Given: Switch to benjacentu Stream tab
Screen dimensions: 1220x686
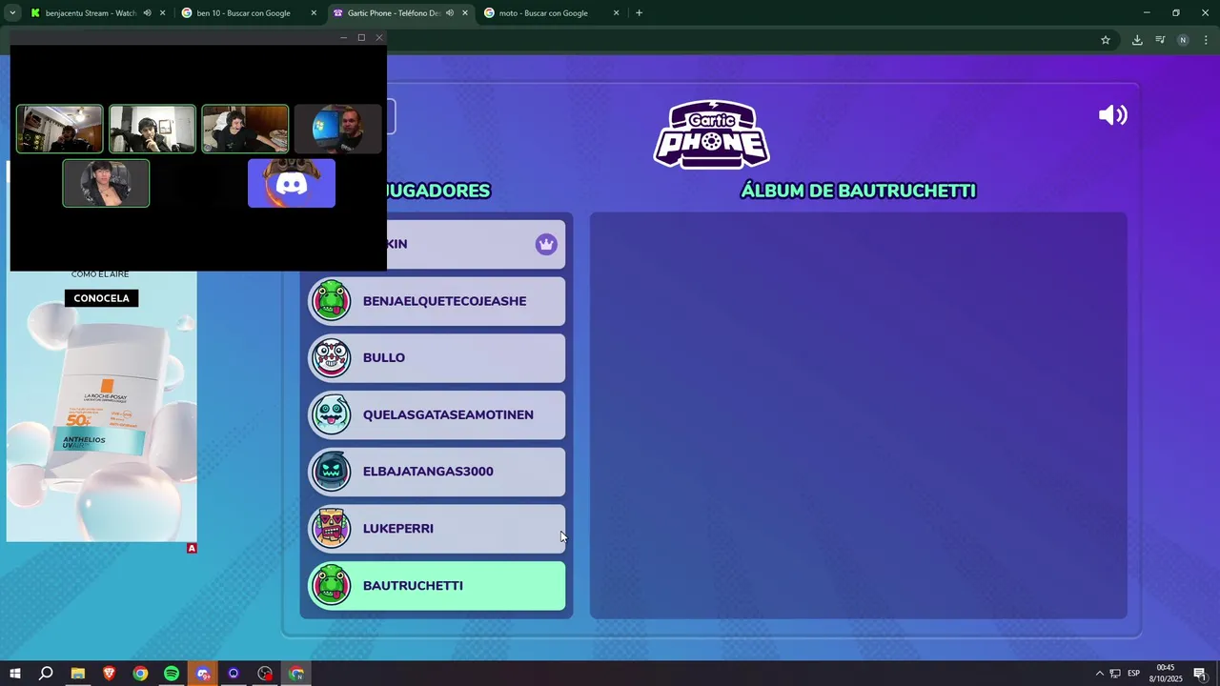Looking at the screenshot, I should tap(91, 13).
